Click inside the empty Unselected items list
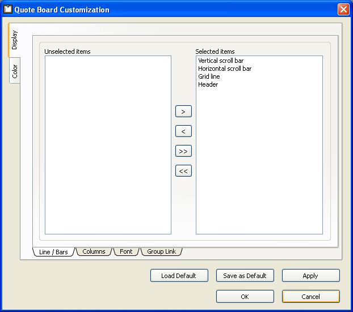This screenshot has width=353, height=312. [x=108, y=144]
